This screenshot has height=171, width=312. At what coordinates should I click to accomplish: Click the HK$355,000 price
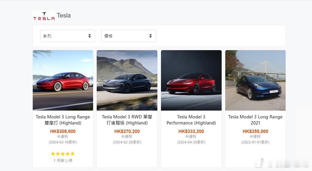[x=255, y=131]
